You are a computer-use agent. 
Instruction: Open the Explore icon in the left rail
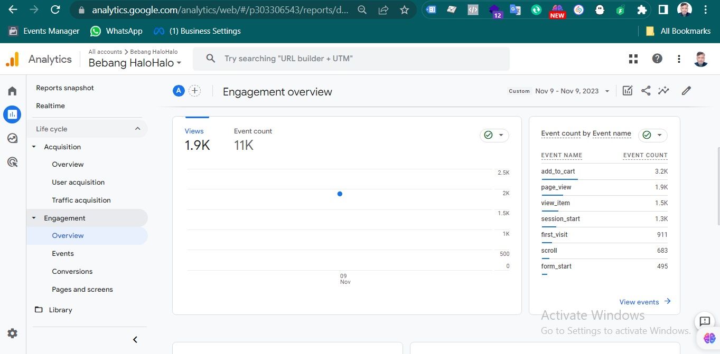coord(12,138)
